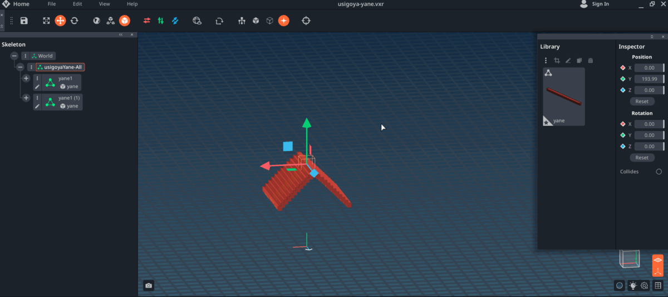
Task: Expand the yane1 (1) node
Action: (x=26, y=98)
